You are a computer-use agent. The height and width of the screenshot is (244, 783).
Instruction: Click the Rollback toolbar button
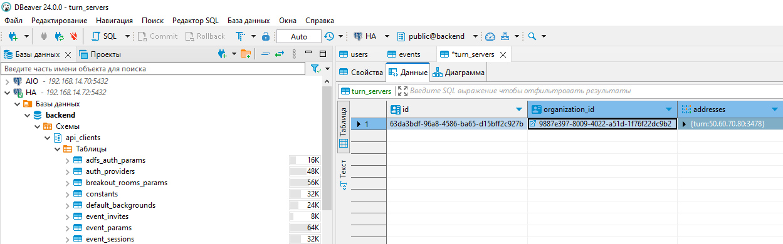pyautogui.click(x=205, y=36)
